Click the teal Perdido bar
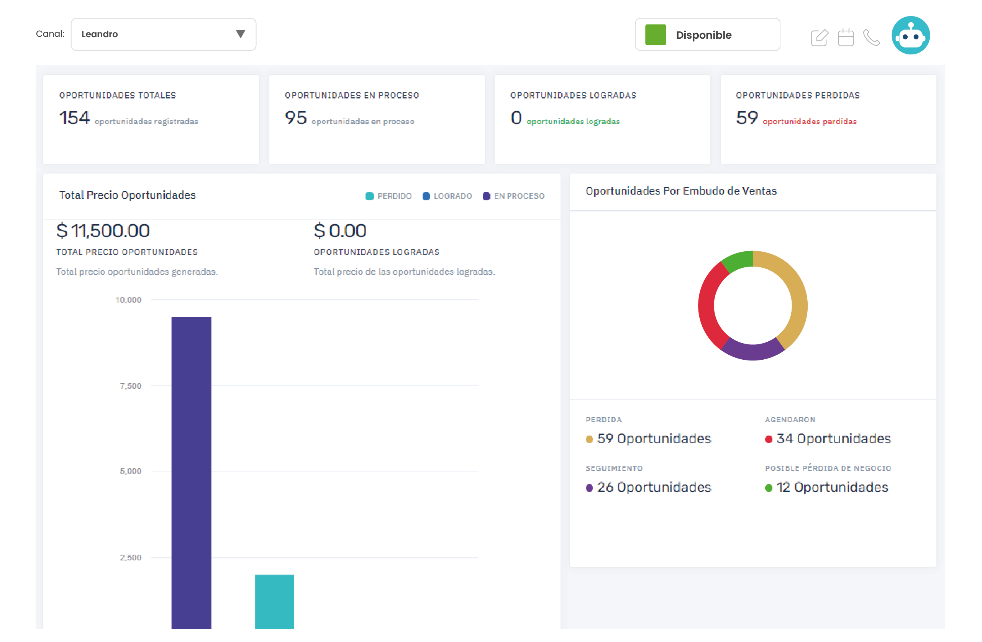This screenshot has height=642, width=982. (x=275, y=601)
